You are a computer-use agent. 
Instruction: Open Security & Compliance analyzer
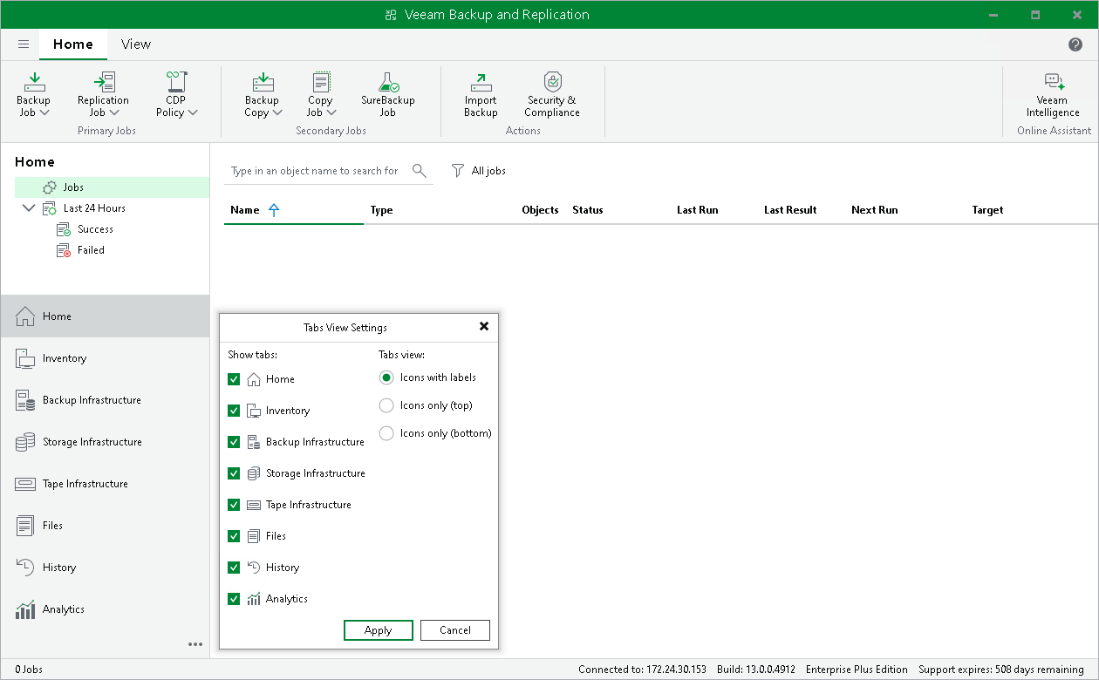point(552,94)
